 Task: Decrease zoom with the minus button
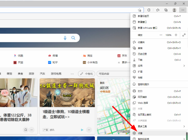(161, 35)
